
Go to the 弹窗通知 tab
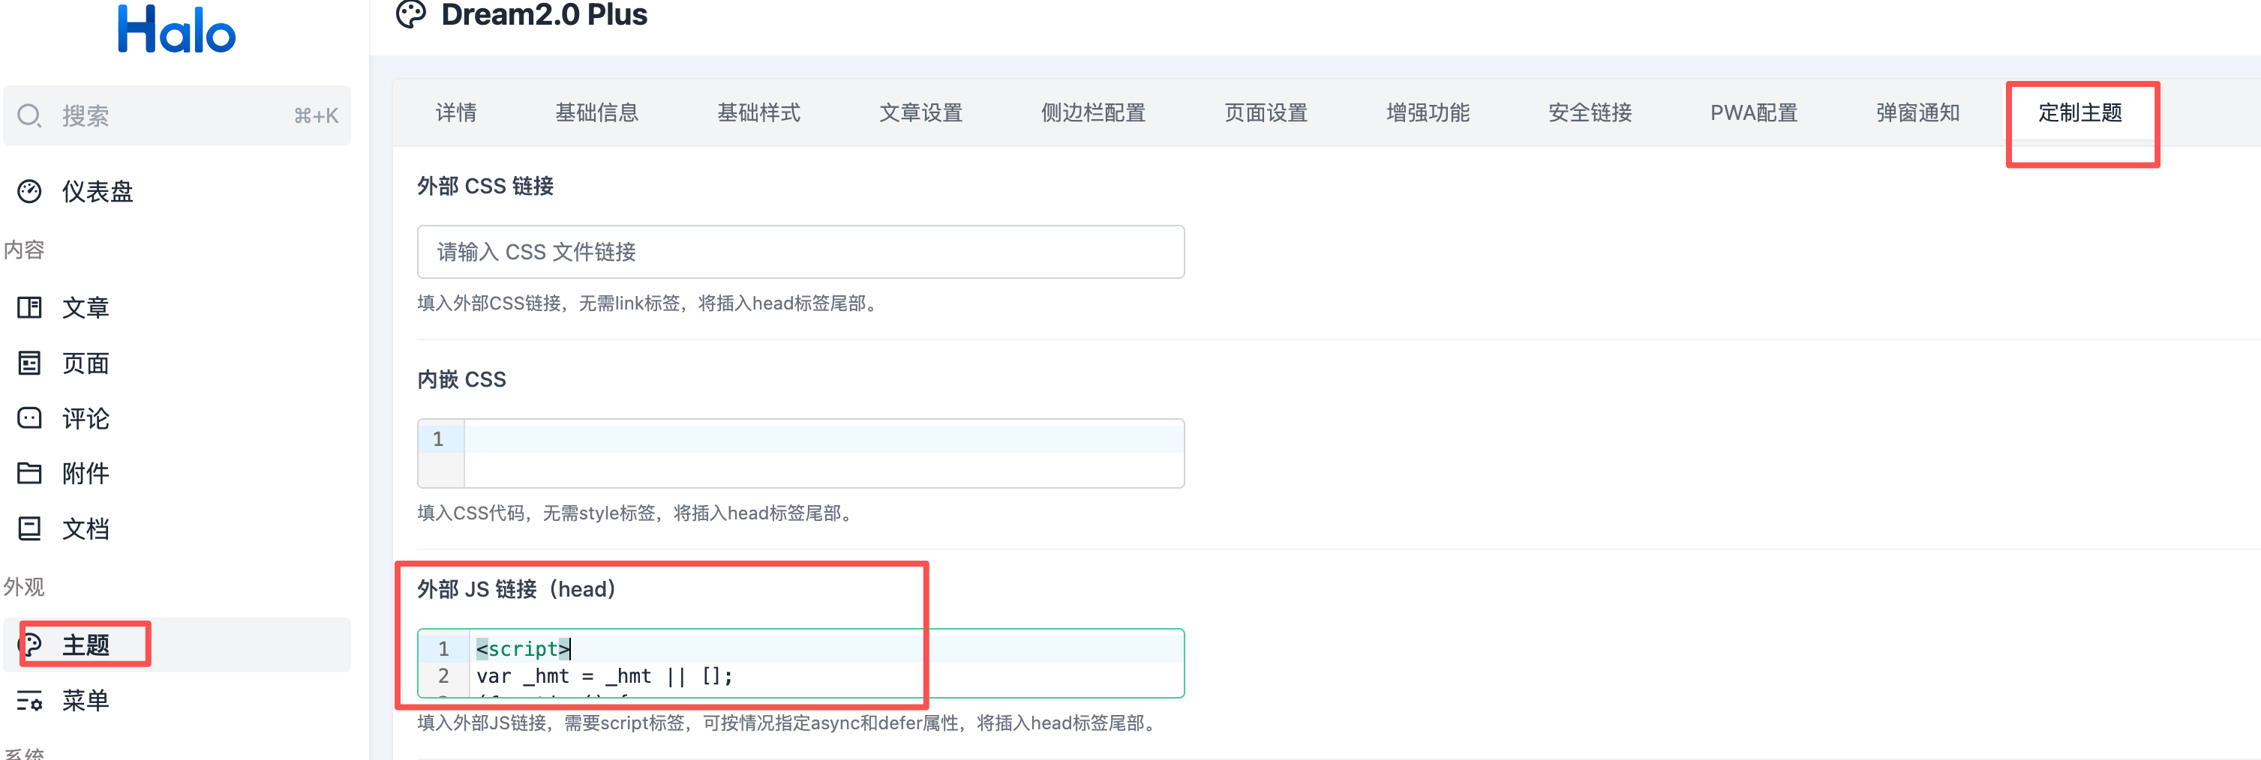pos(1917,113)
